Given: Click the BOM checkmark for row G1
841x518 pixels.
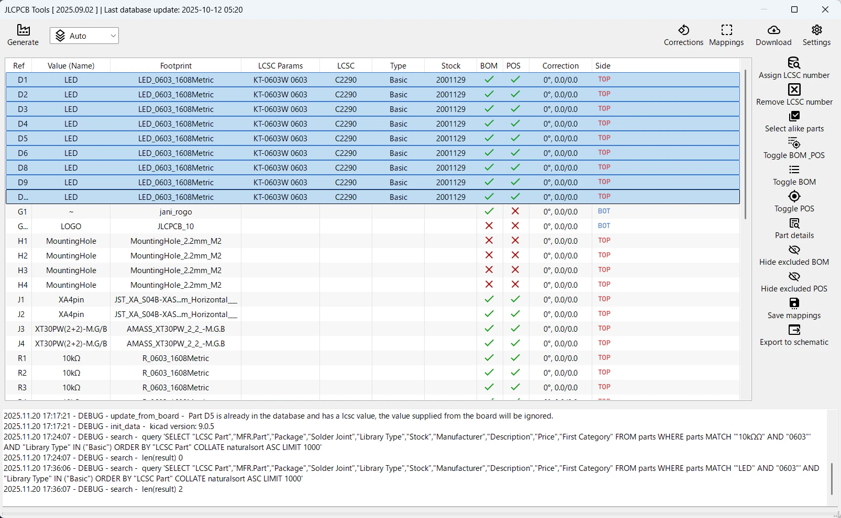Looking at the screenshot, I should [489, 211].
